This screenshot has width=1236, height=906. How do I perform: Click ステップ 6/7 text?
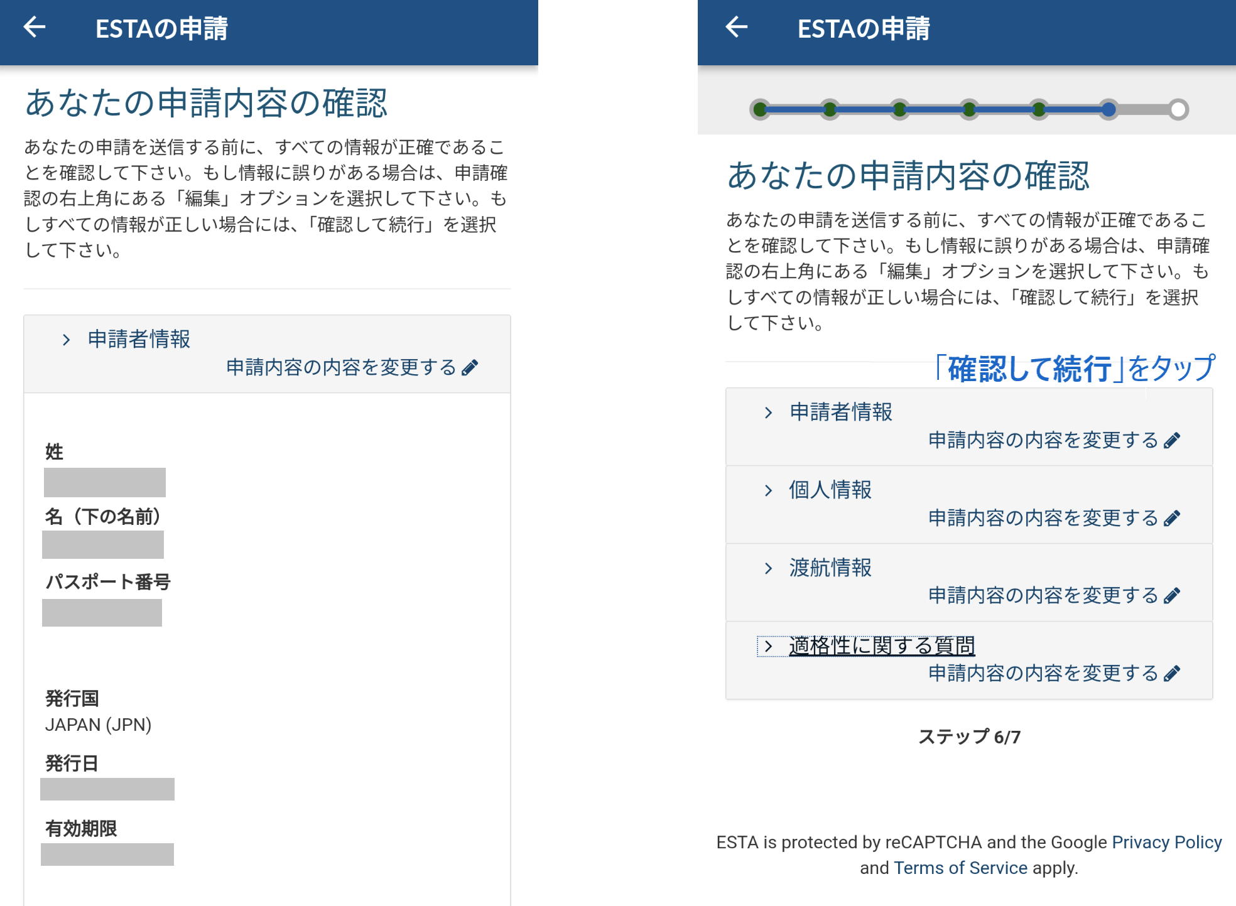click(969, 736)
